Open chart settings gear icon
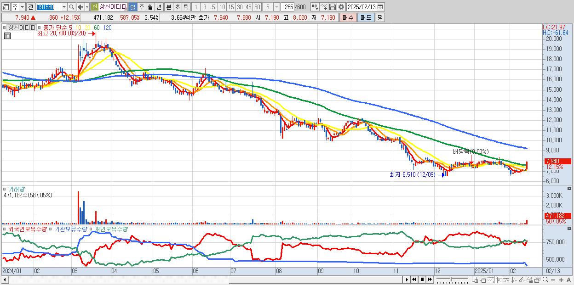Viewport: 574px width, 285px height. pos(341,7)
